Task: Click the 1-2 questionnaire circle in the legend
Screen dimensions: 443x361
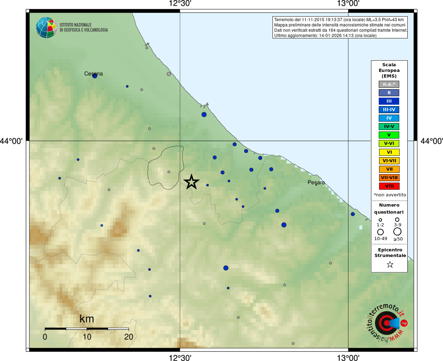Action: click(380, 220)
